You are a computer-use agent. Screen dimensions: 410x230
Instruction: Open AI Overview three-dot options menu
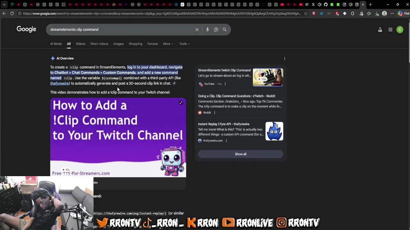(x=284, y=58)
